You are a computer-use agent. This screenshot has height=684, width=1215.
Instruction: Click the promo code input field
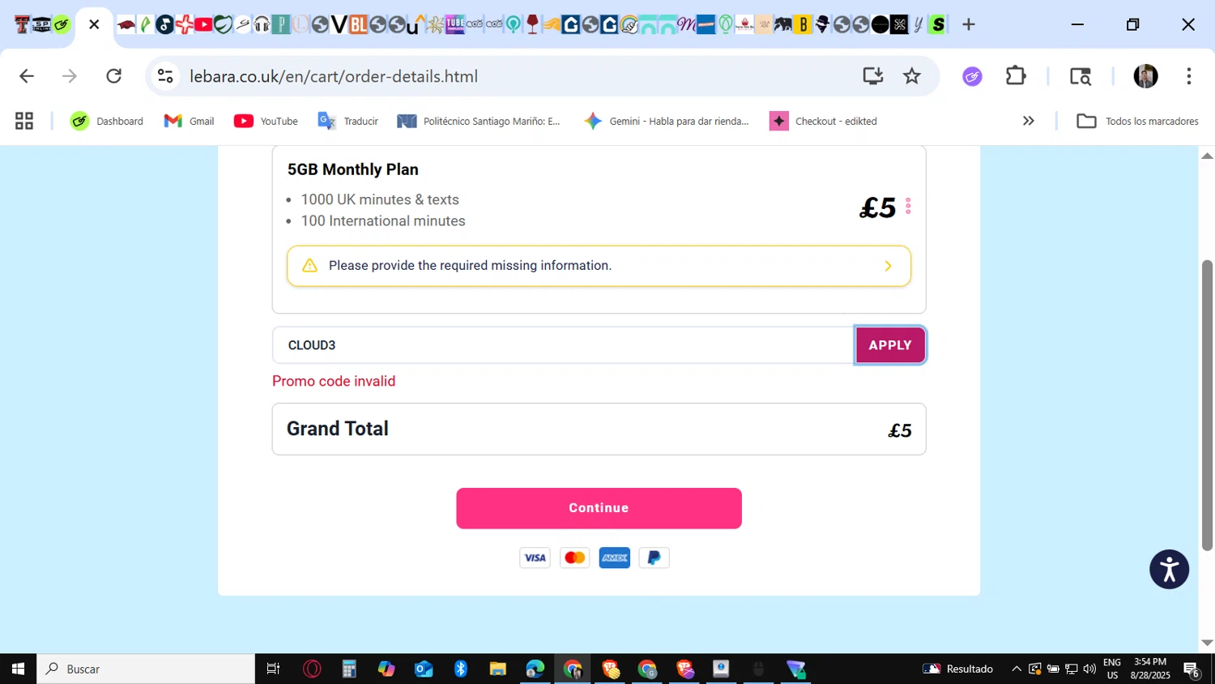(563, 345)
